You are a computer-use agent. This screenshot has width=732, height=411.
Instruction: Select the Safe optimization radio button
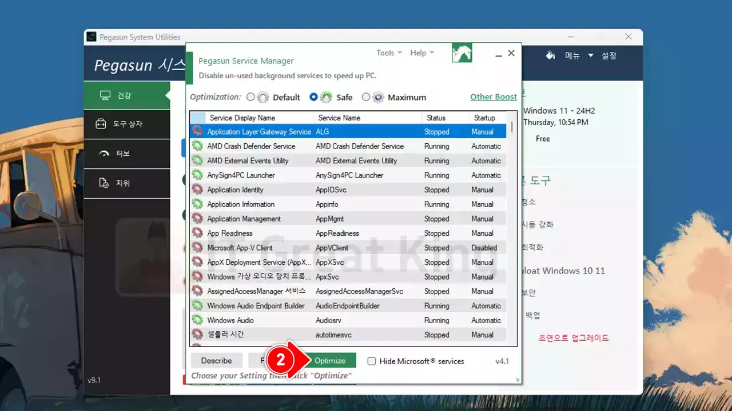click(x=313, y=97)
